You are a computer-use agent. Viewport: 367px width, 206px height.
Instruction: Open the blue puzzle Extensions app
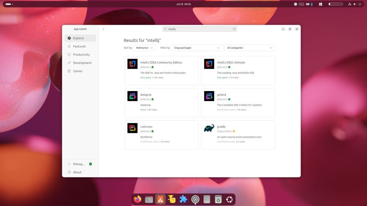coord(183,199)
